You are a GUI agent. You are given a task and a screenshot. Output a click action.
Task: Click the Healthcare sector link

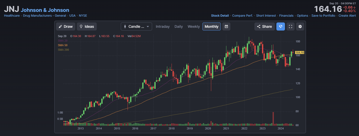(x=12, y=16)
